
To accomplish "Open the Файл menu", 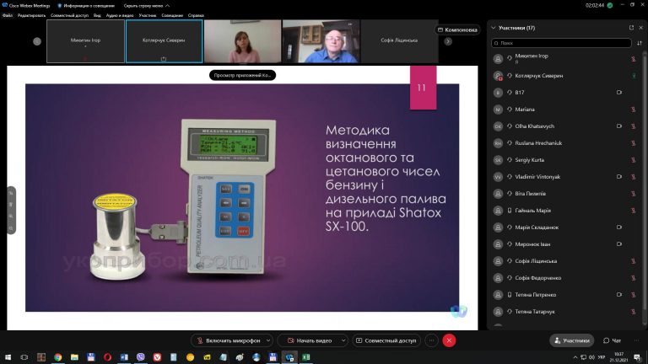I will click(x=8, y=15).
